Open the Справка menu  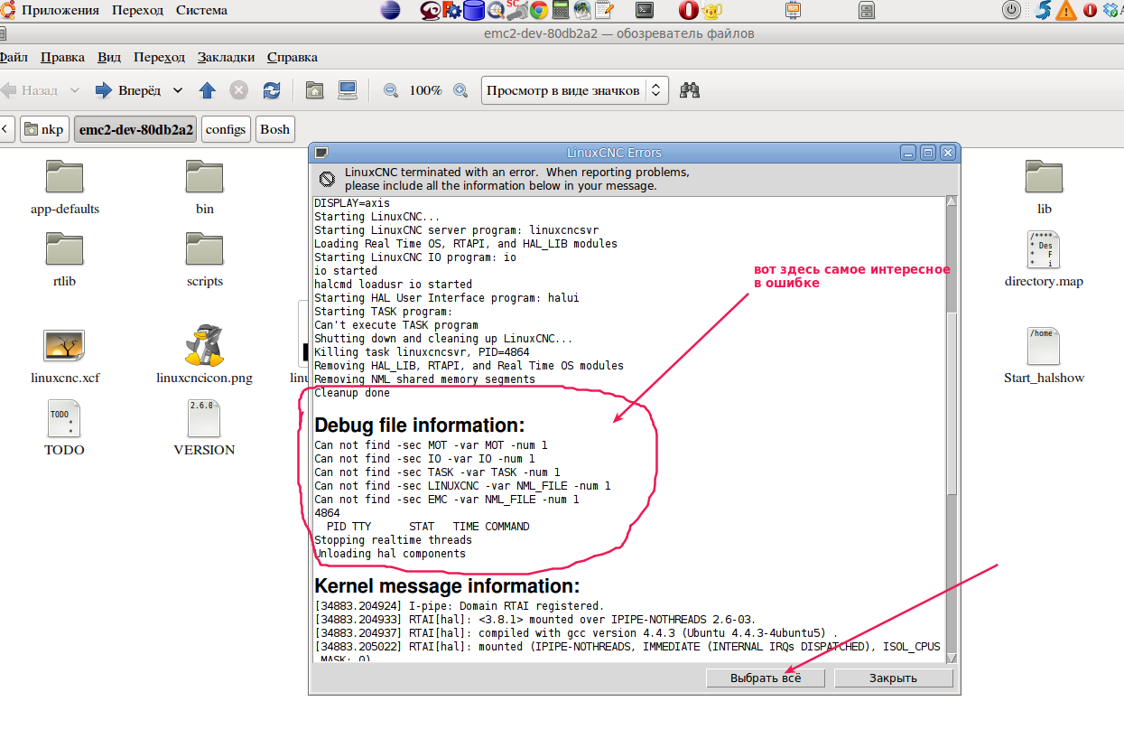tap(293, 57)
